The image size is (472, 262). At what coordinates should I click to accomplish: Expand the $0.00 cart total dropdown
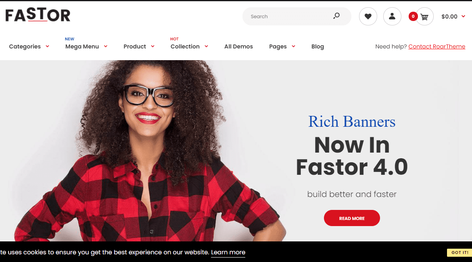tap(463, 16)
